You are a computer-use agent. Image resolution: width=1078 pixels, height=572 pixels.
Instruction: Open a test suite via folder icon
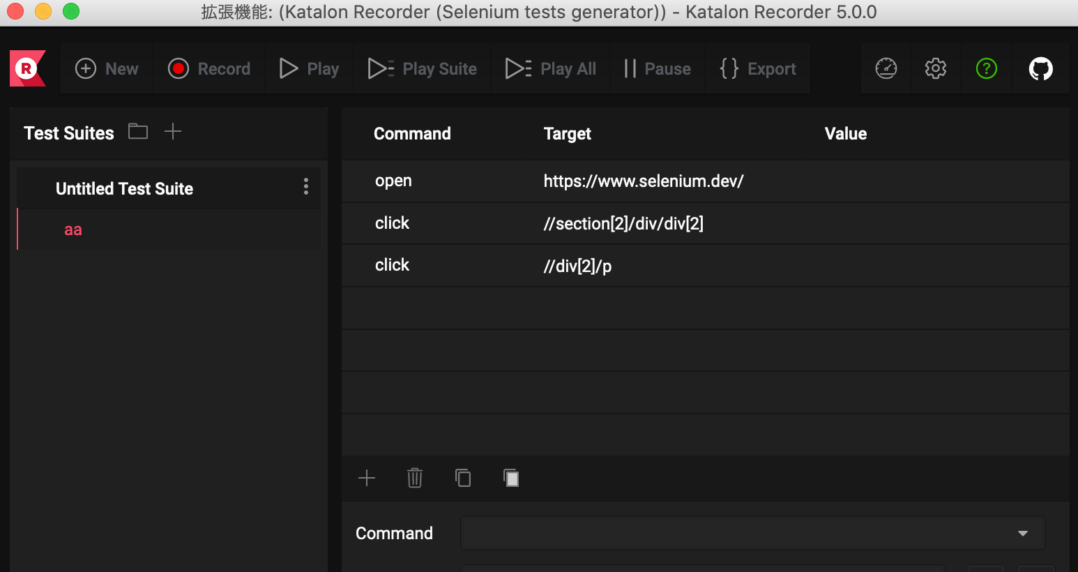138,131
